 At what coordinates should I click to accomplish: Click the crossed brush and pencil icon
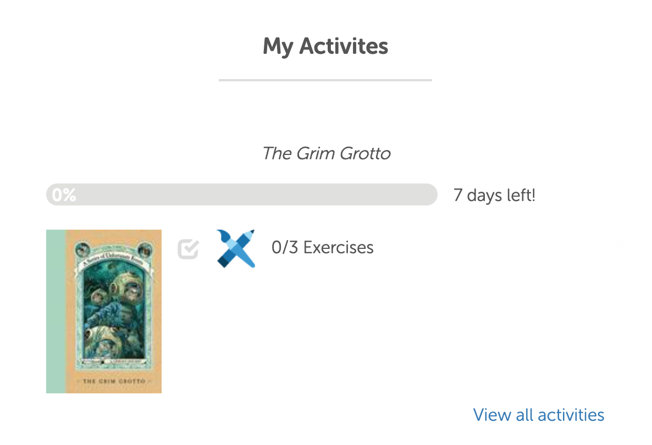pyautogui.click(x=236, y=248)
